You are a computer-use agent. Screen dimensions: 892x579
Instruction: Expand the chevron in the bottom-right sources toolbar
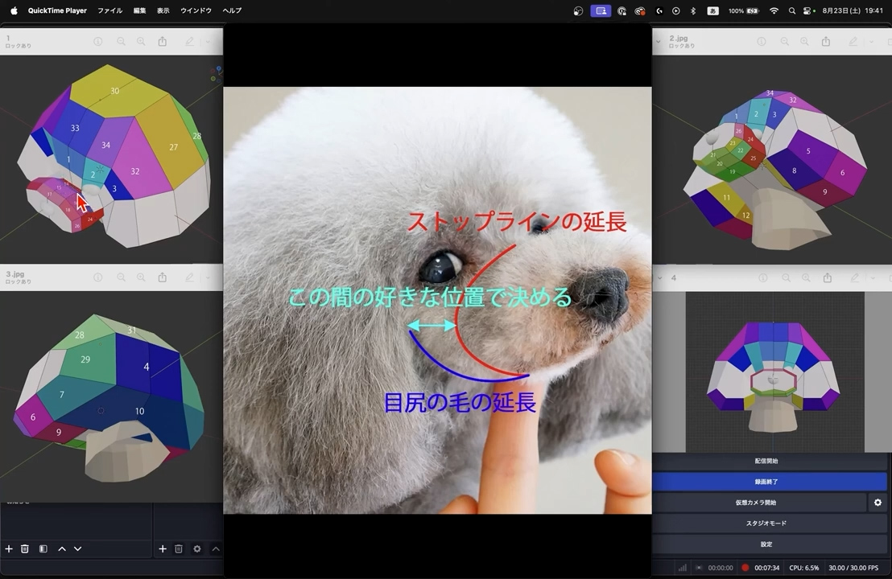click(x=215, y=548)
